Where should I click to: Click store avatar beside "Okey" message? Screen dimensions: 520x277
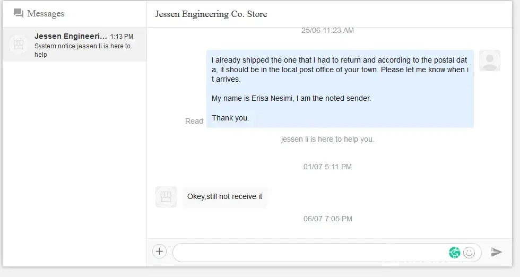[166, 197]
